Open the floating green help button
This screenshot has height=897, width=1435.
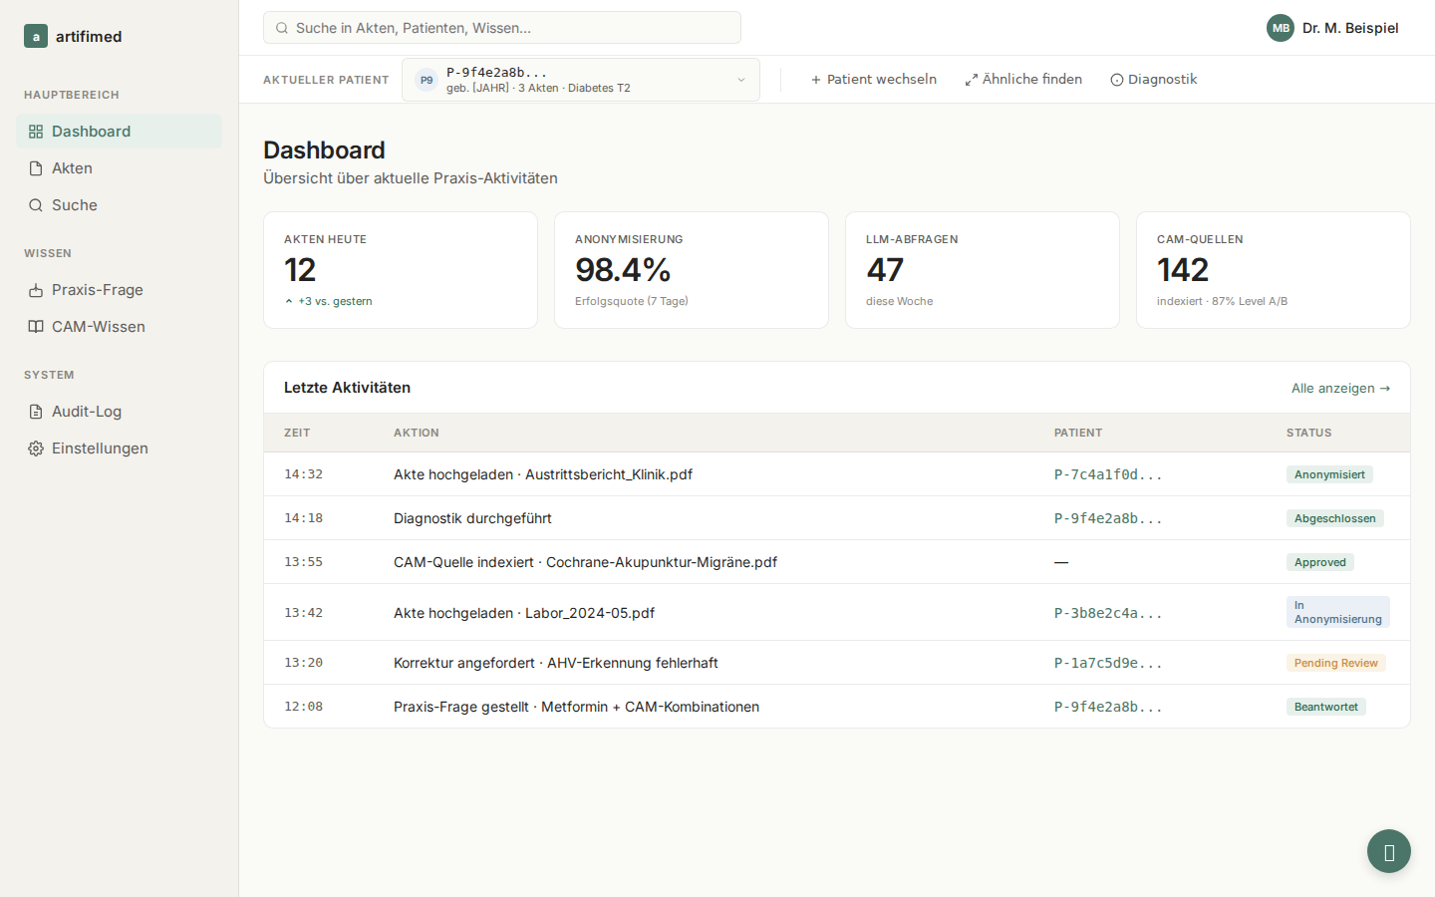coord(1389,851)
